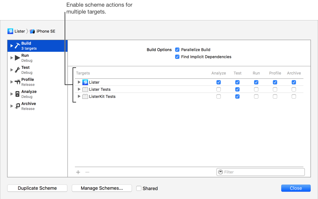Enable Analyze for Lister Tests target
Image resolution: width=318 pixels, height=199 pixels.
(219, 89)
